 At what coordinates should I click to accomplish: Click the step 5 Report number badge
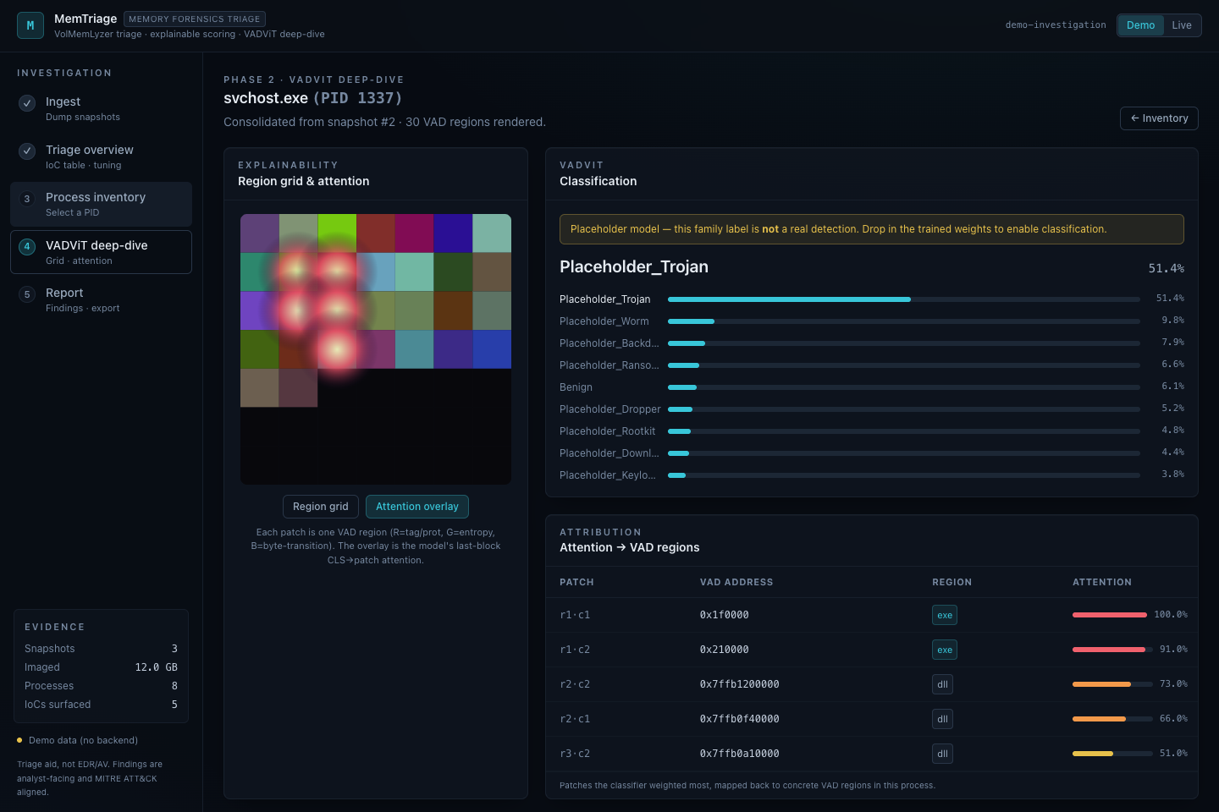(27, 294)
